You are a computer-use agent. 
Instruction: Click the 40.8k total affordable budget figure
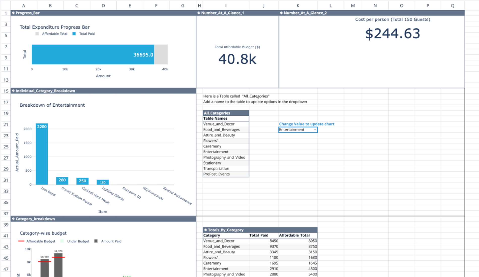coord(237,59)
